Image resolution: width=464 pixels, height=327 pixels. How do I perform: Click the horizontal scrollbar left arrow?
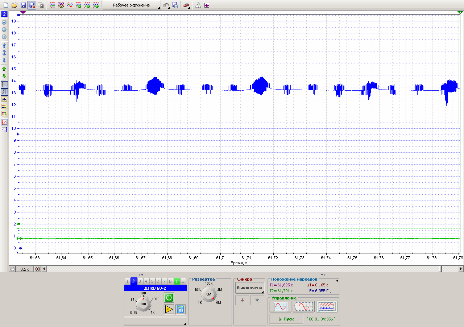(x=44, y=269)
